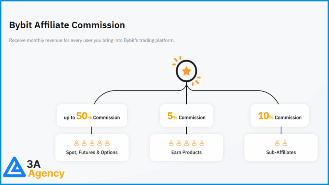This screenshot has height=185, width=329.
Task: Click last person icon in Spot, Futures card
Action: pyautogui.click(x=107, y=143)
